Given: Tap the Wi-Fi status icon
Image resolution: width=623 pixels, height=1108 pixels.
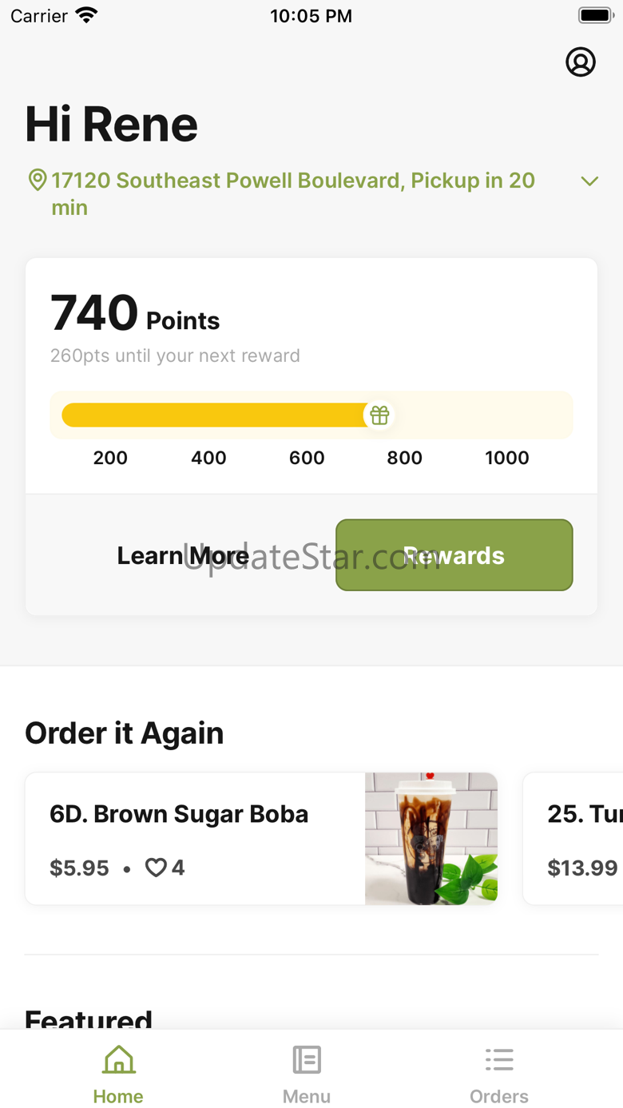Looking at the screenshot, I should pos(86,15).
